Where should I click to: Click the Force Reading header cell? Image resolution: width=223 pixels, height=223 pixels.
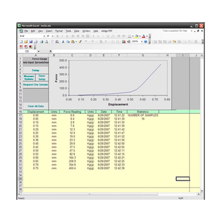coord(72,112)
